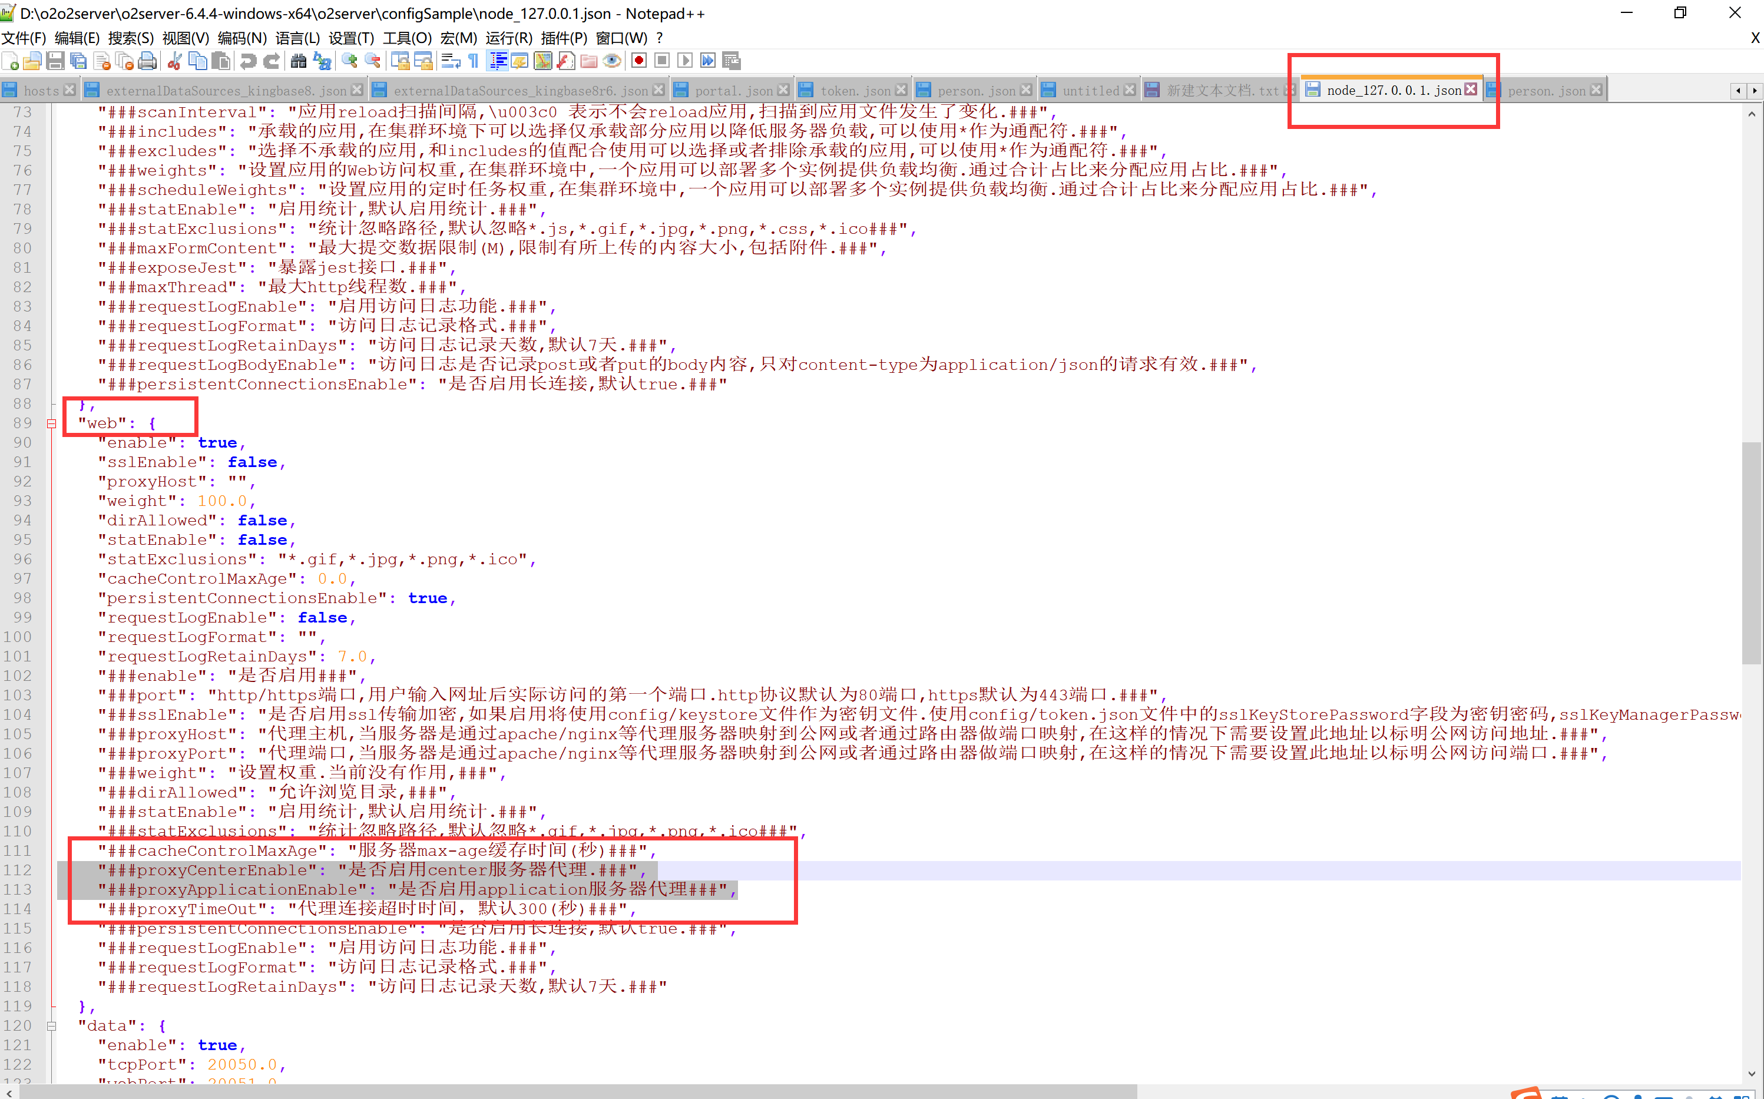Click the New file toolbar icon

(x=11, y=61)
